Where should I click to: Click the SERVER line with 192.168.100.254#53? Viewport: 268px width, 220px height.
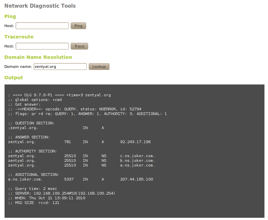tap(61, 193)
